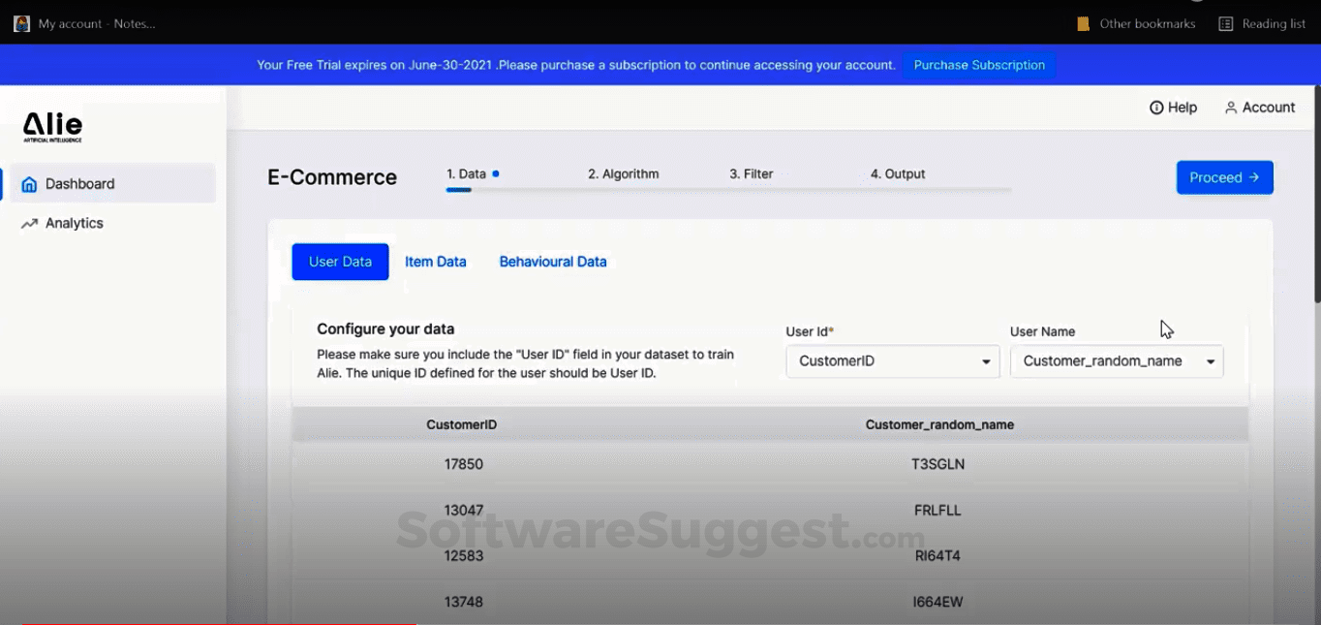Image resolution: width=1321 pixels, height=625 pixels.
Task: Click the Alie logo
Action: [51, 125]
